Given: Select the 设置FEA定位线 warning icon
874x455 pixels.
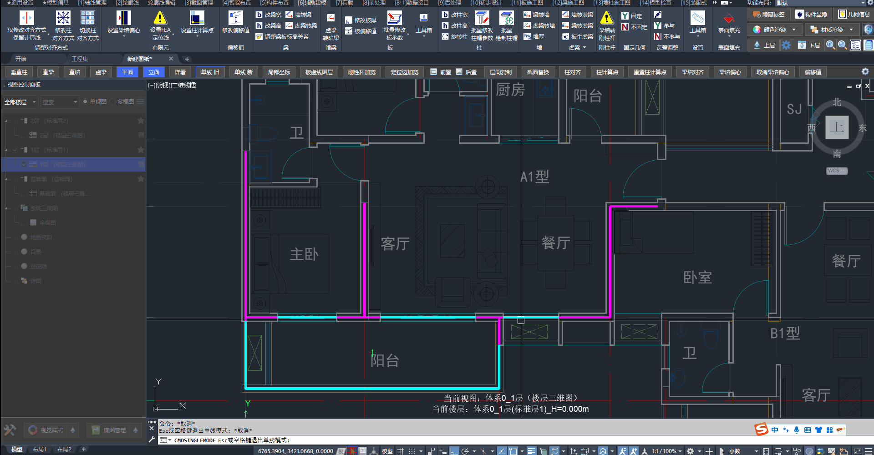Looking at the screenshot, I should coord(160,18).
